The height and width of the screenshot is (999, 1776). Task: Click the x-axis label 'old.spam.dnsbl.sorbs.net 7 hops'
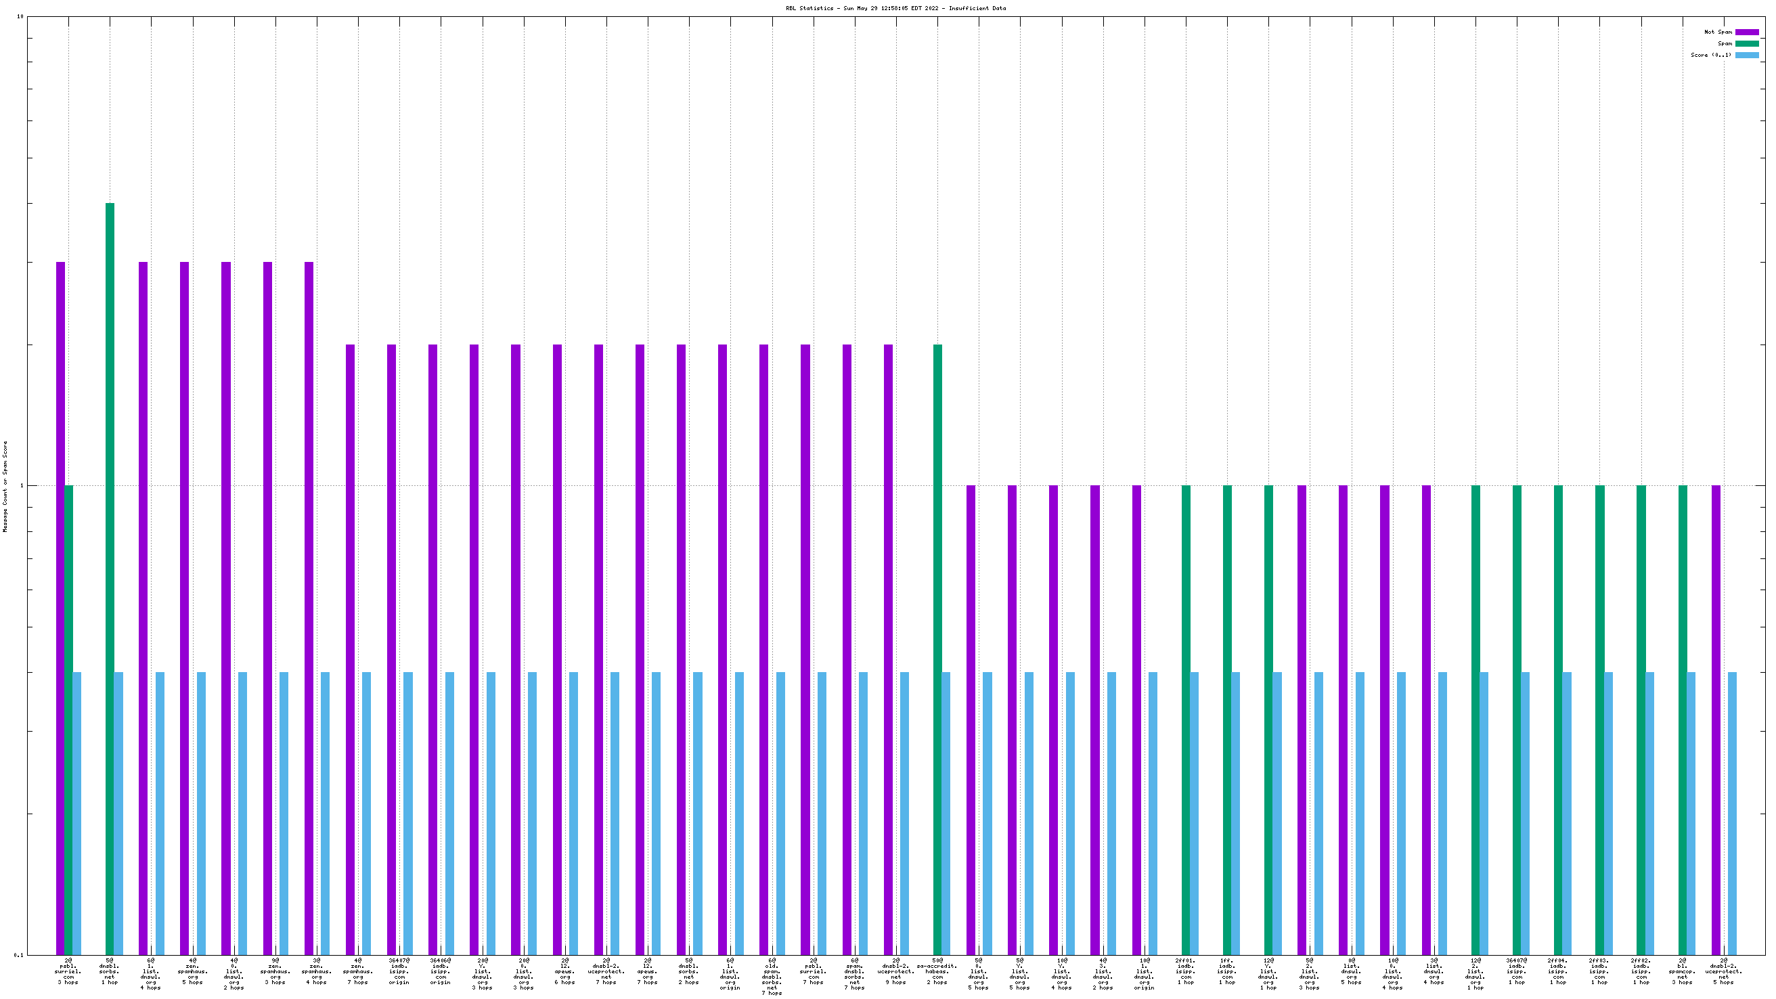click(772, 976)
